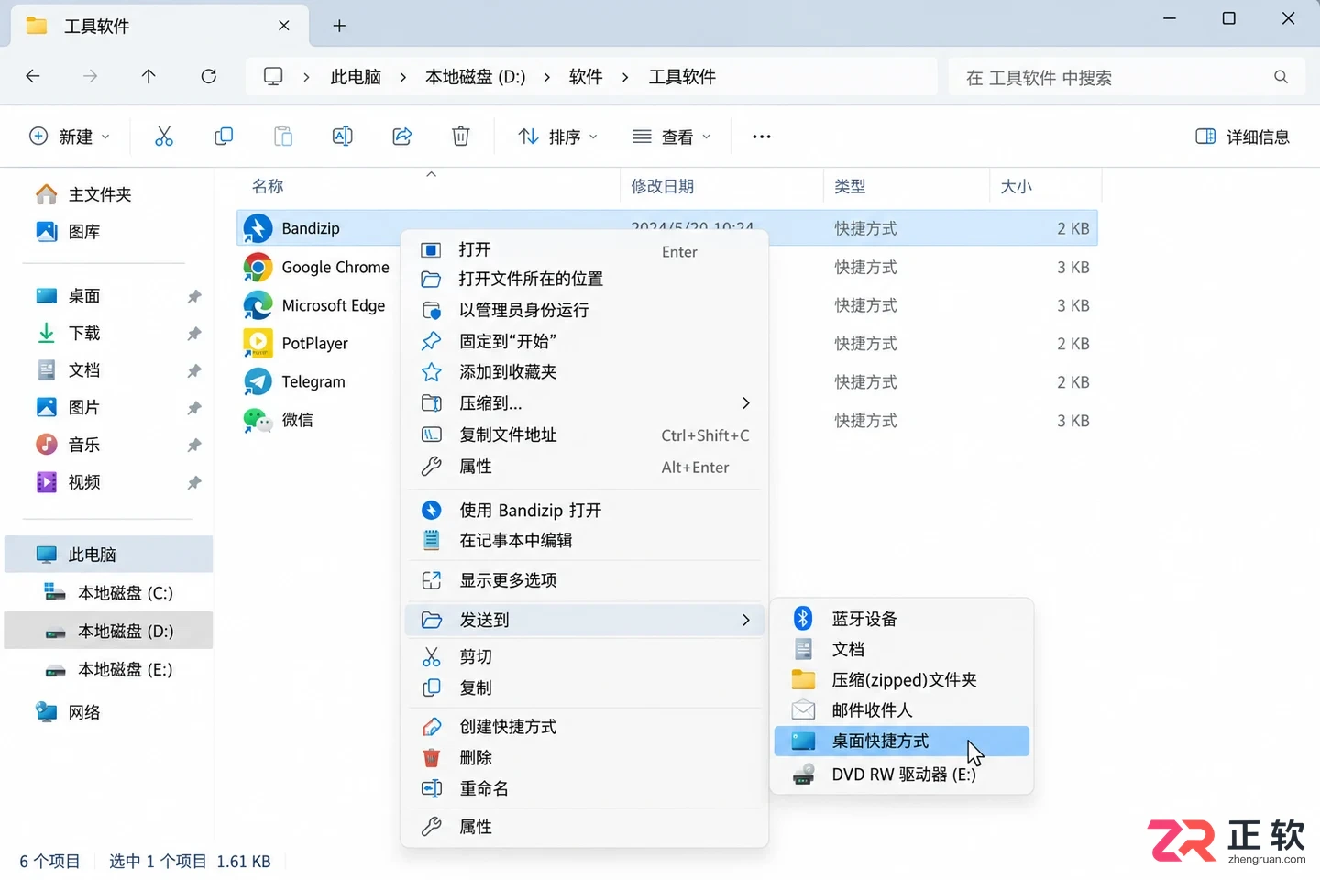The height and width of the screenshot is (880, 1320).
Task: Choose 压缩(zipped)文件夹 in send-to submenu
Action: tap(902, 680)
